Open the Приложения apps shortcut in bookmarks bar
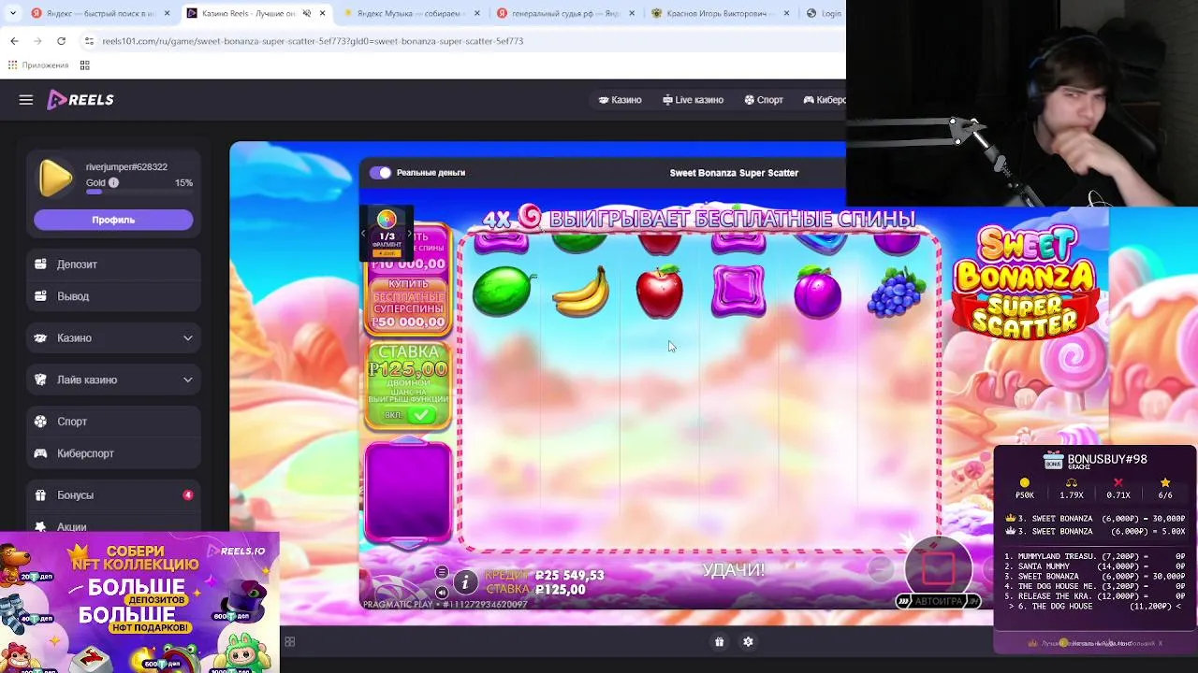 pos(38,65)
